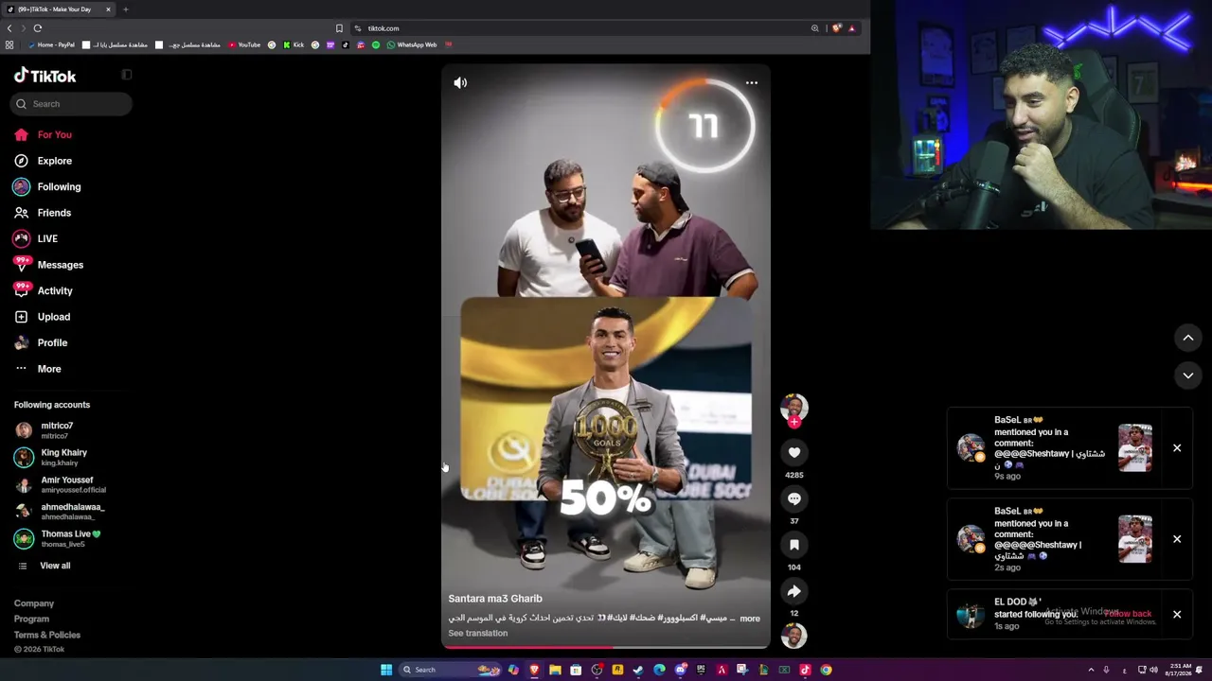Go to the previous video with the up chevron
This screenshot has width=1212, height=681.
pos(1188,338)
